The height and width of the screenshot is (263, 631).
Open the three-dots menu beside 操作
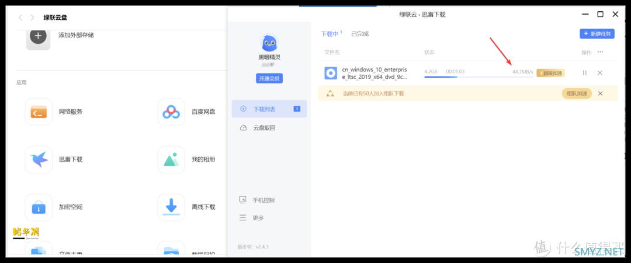[x=601, y=52]
